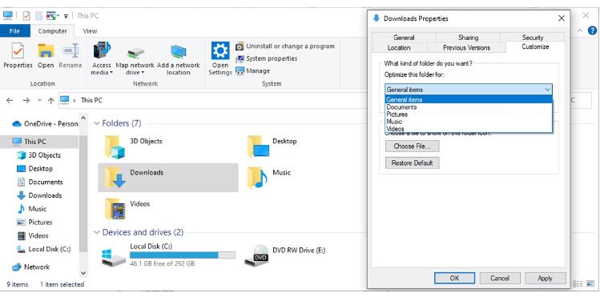Select Downloads in navigation pane
The width and height of the screenshot is (600, 297).
coord(39,195)
